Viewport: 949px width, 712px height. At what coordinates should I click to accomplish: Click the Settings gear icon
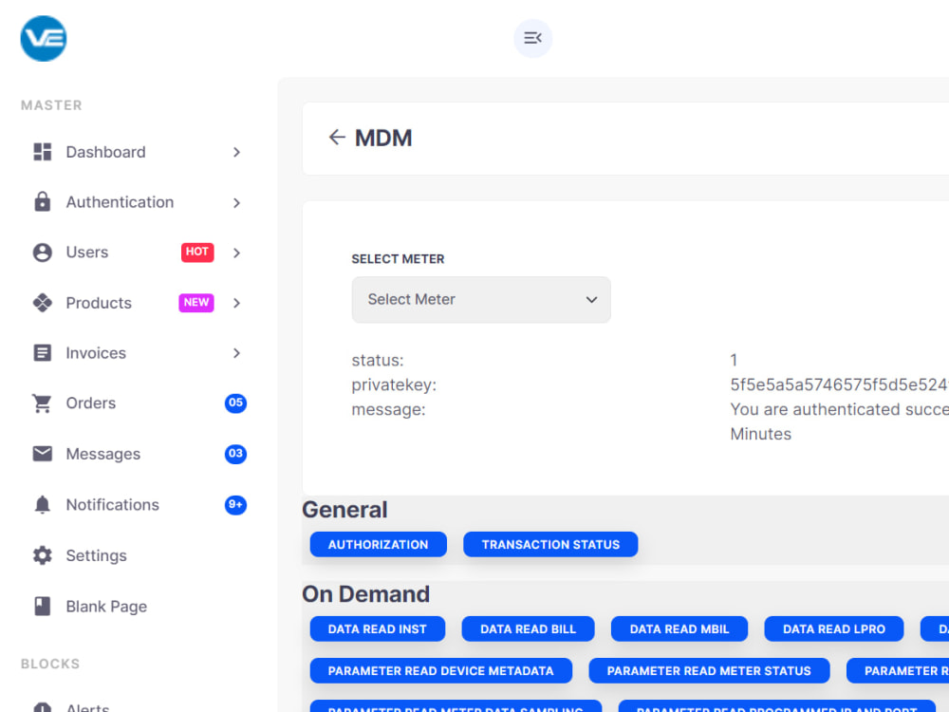42,555
